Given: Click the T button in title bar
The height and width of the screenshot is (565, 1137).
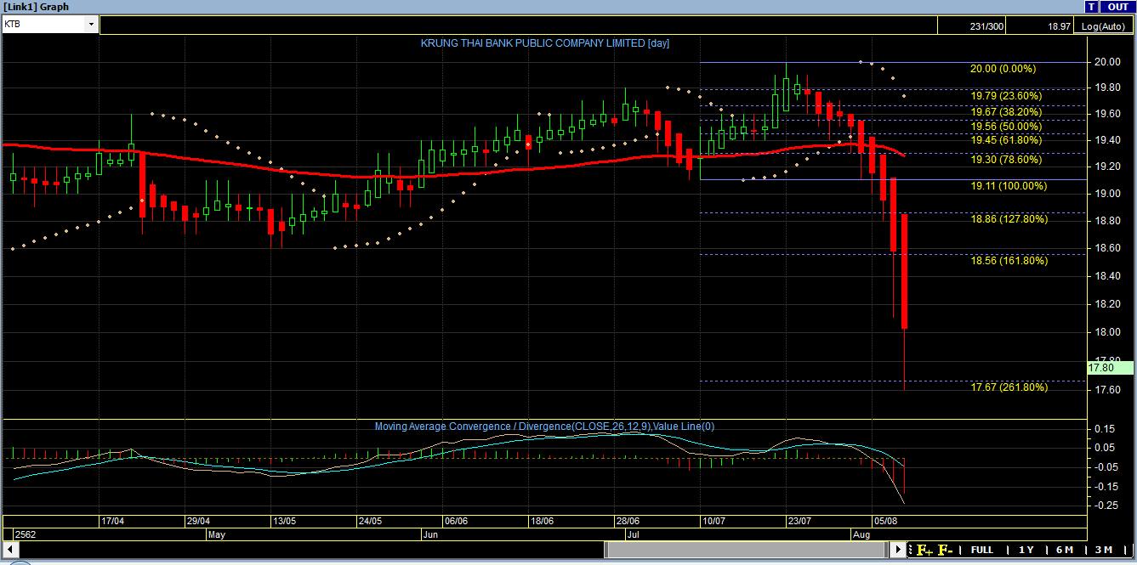Looking at the screenshot, I should tap(1091, 7).
